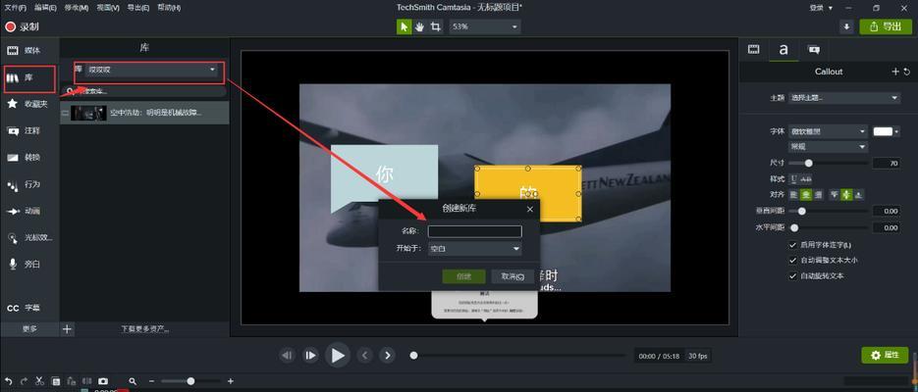Align text to top vertically

point(834,195)
